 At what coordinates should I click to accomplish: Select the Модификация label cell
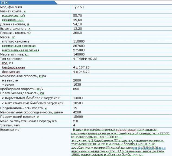11,7
